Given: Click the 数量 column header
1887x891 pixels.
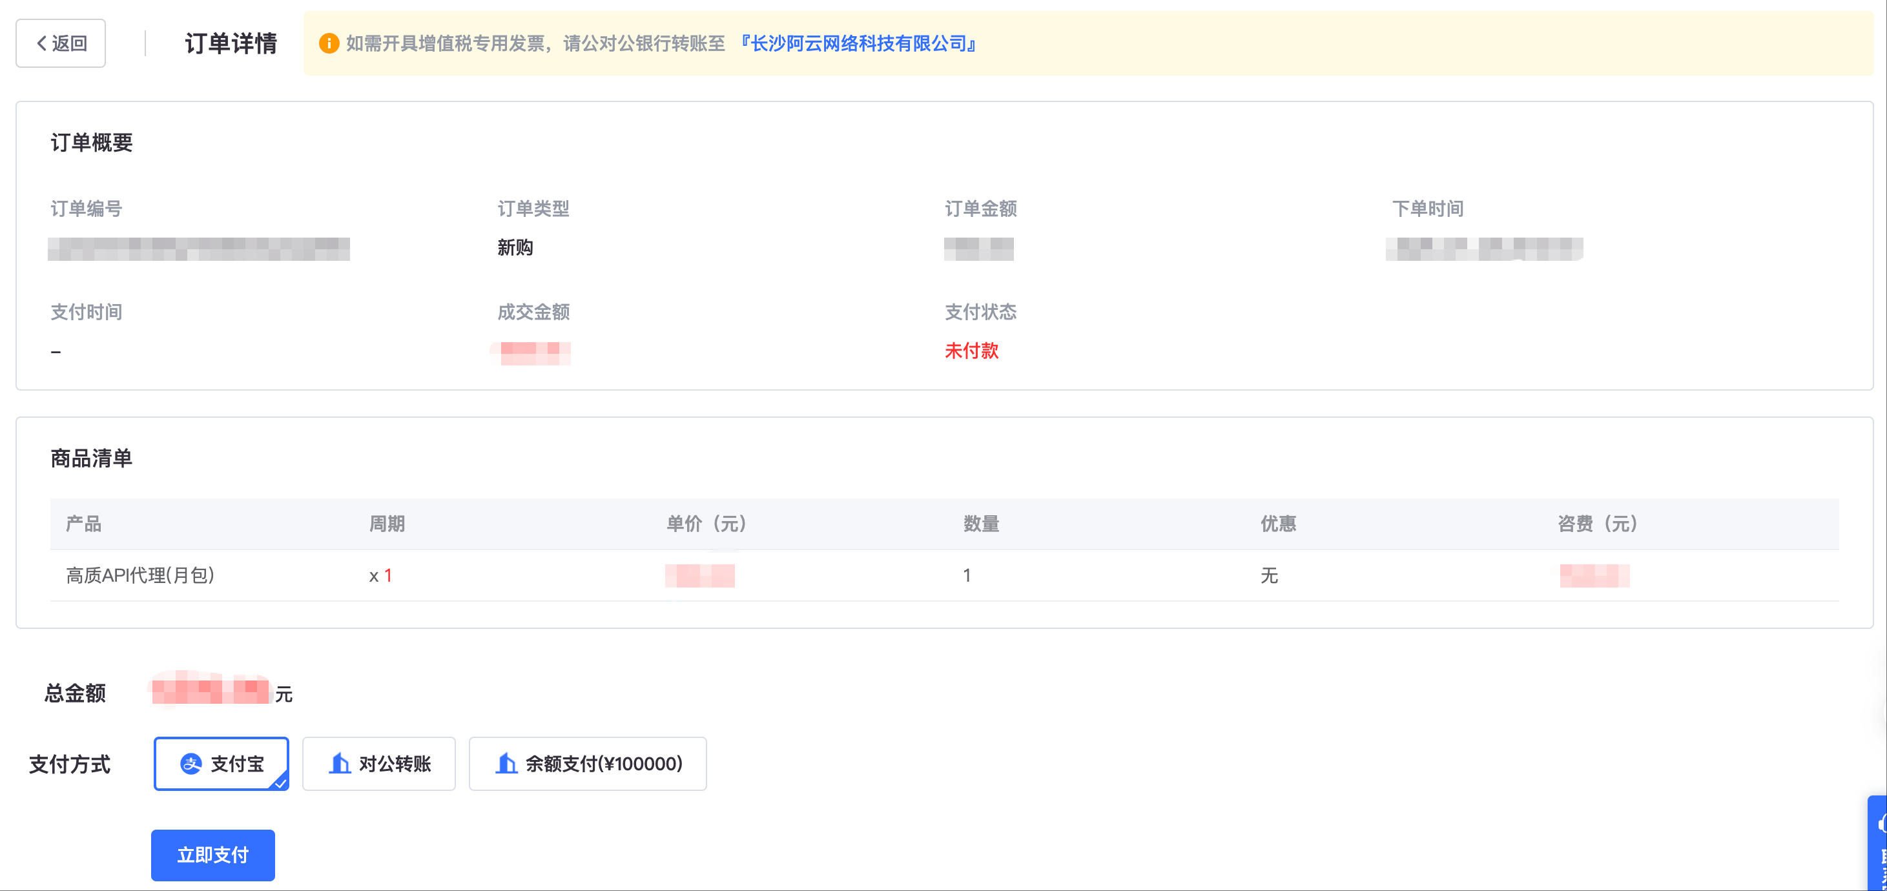Looking at the screenshot, I should click(x=981, y=524).
